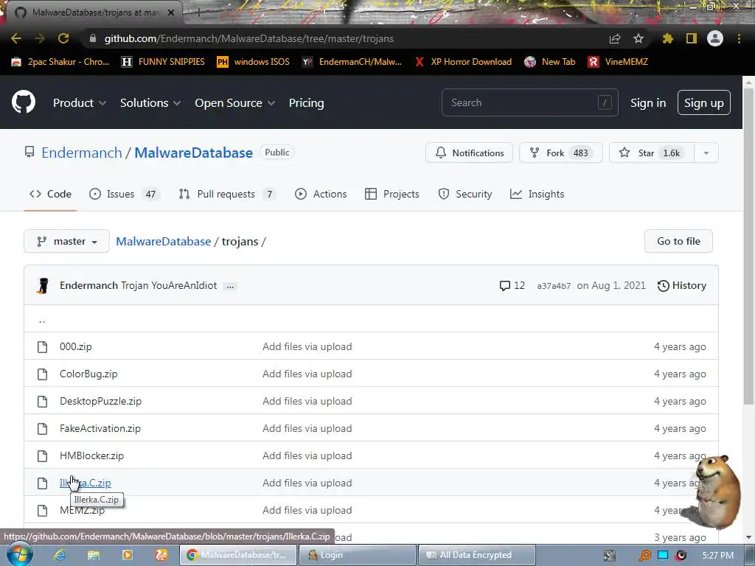Open the Issues tab

point(124,194)
